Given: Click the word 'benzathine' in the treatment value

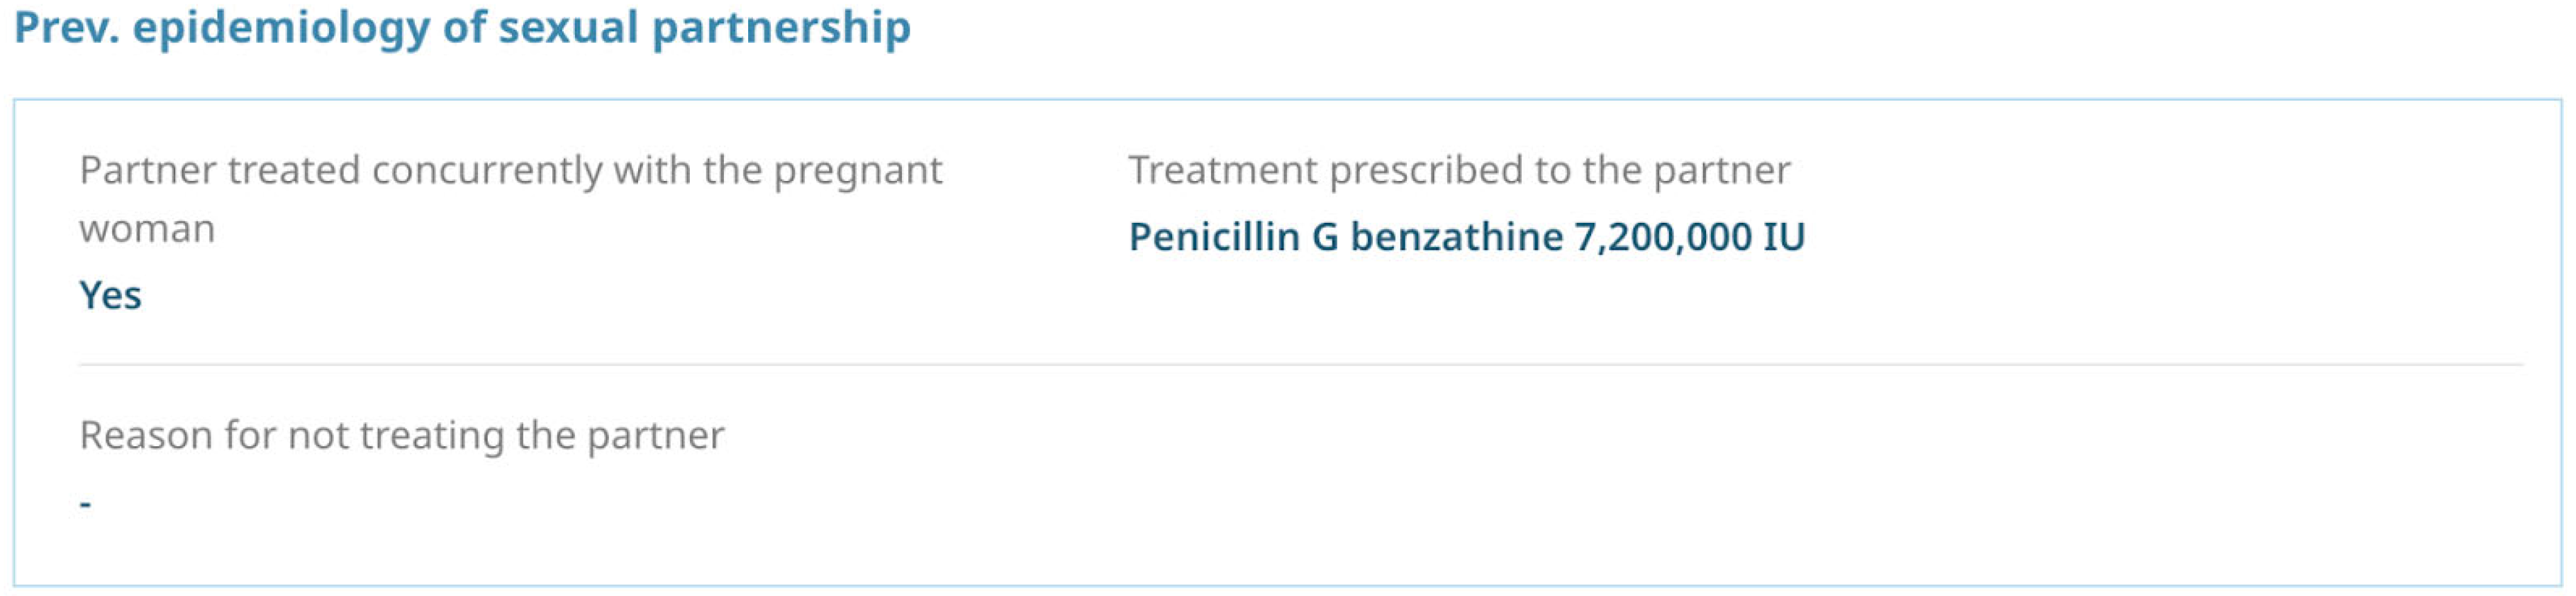Looking at the screenshot, I should (1456, 238).
